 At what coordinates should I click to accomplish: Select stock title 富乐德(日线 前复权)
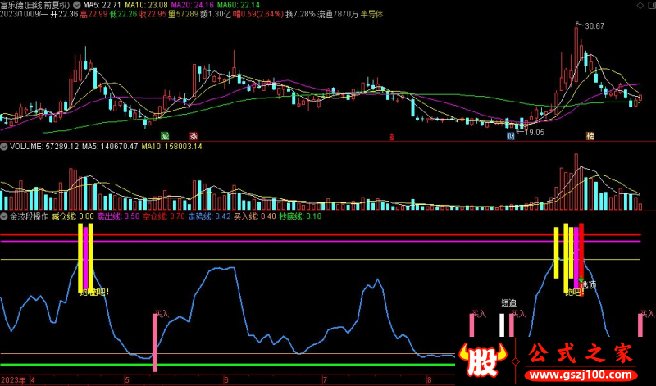(x=34, y=6)
